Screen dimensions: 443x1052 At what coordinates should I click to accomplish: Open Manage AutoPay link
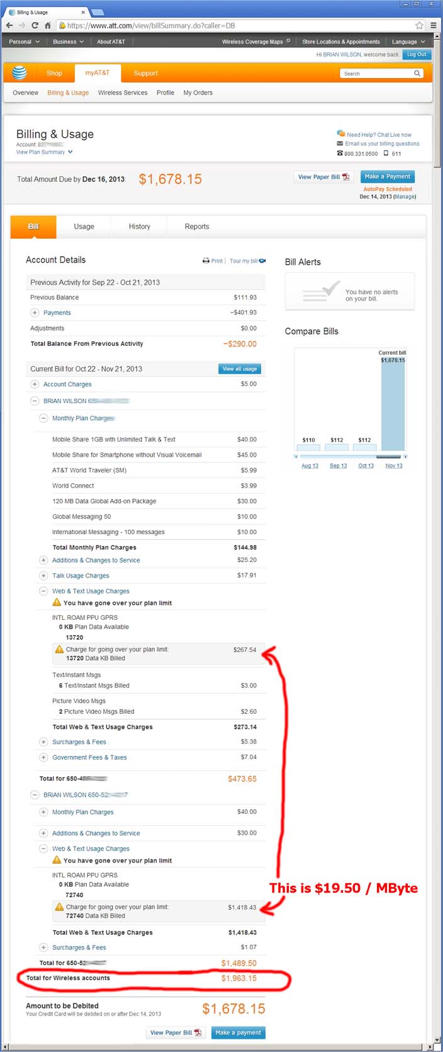(x=405, y=197)
